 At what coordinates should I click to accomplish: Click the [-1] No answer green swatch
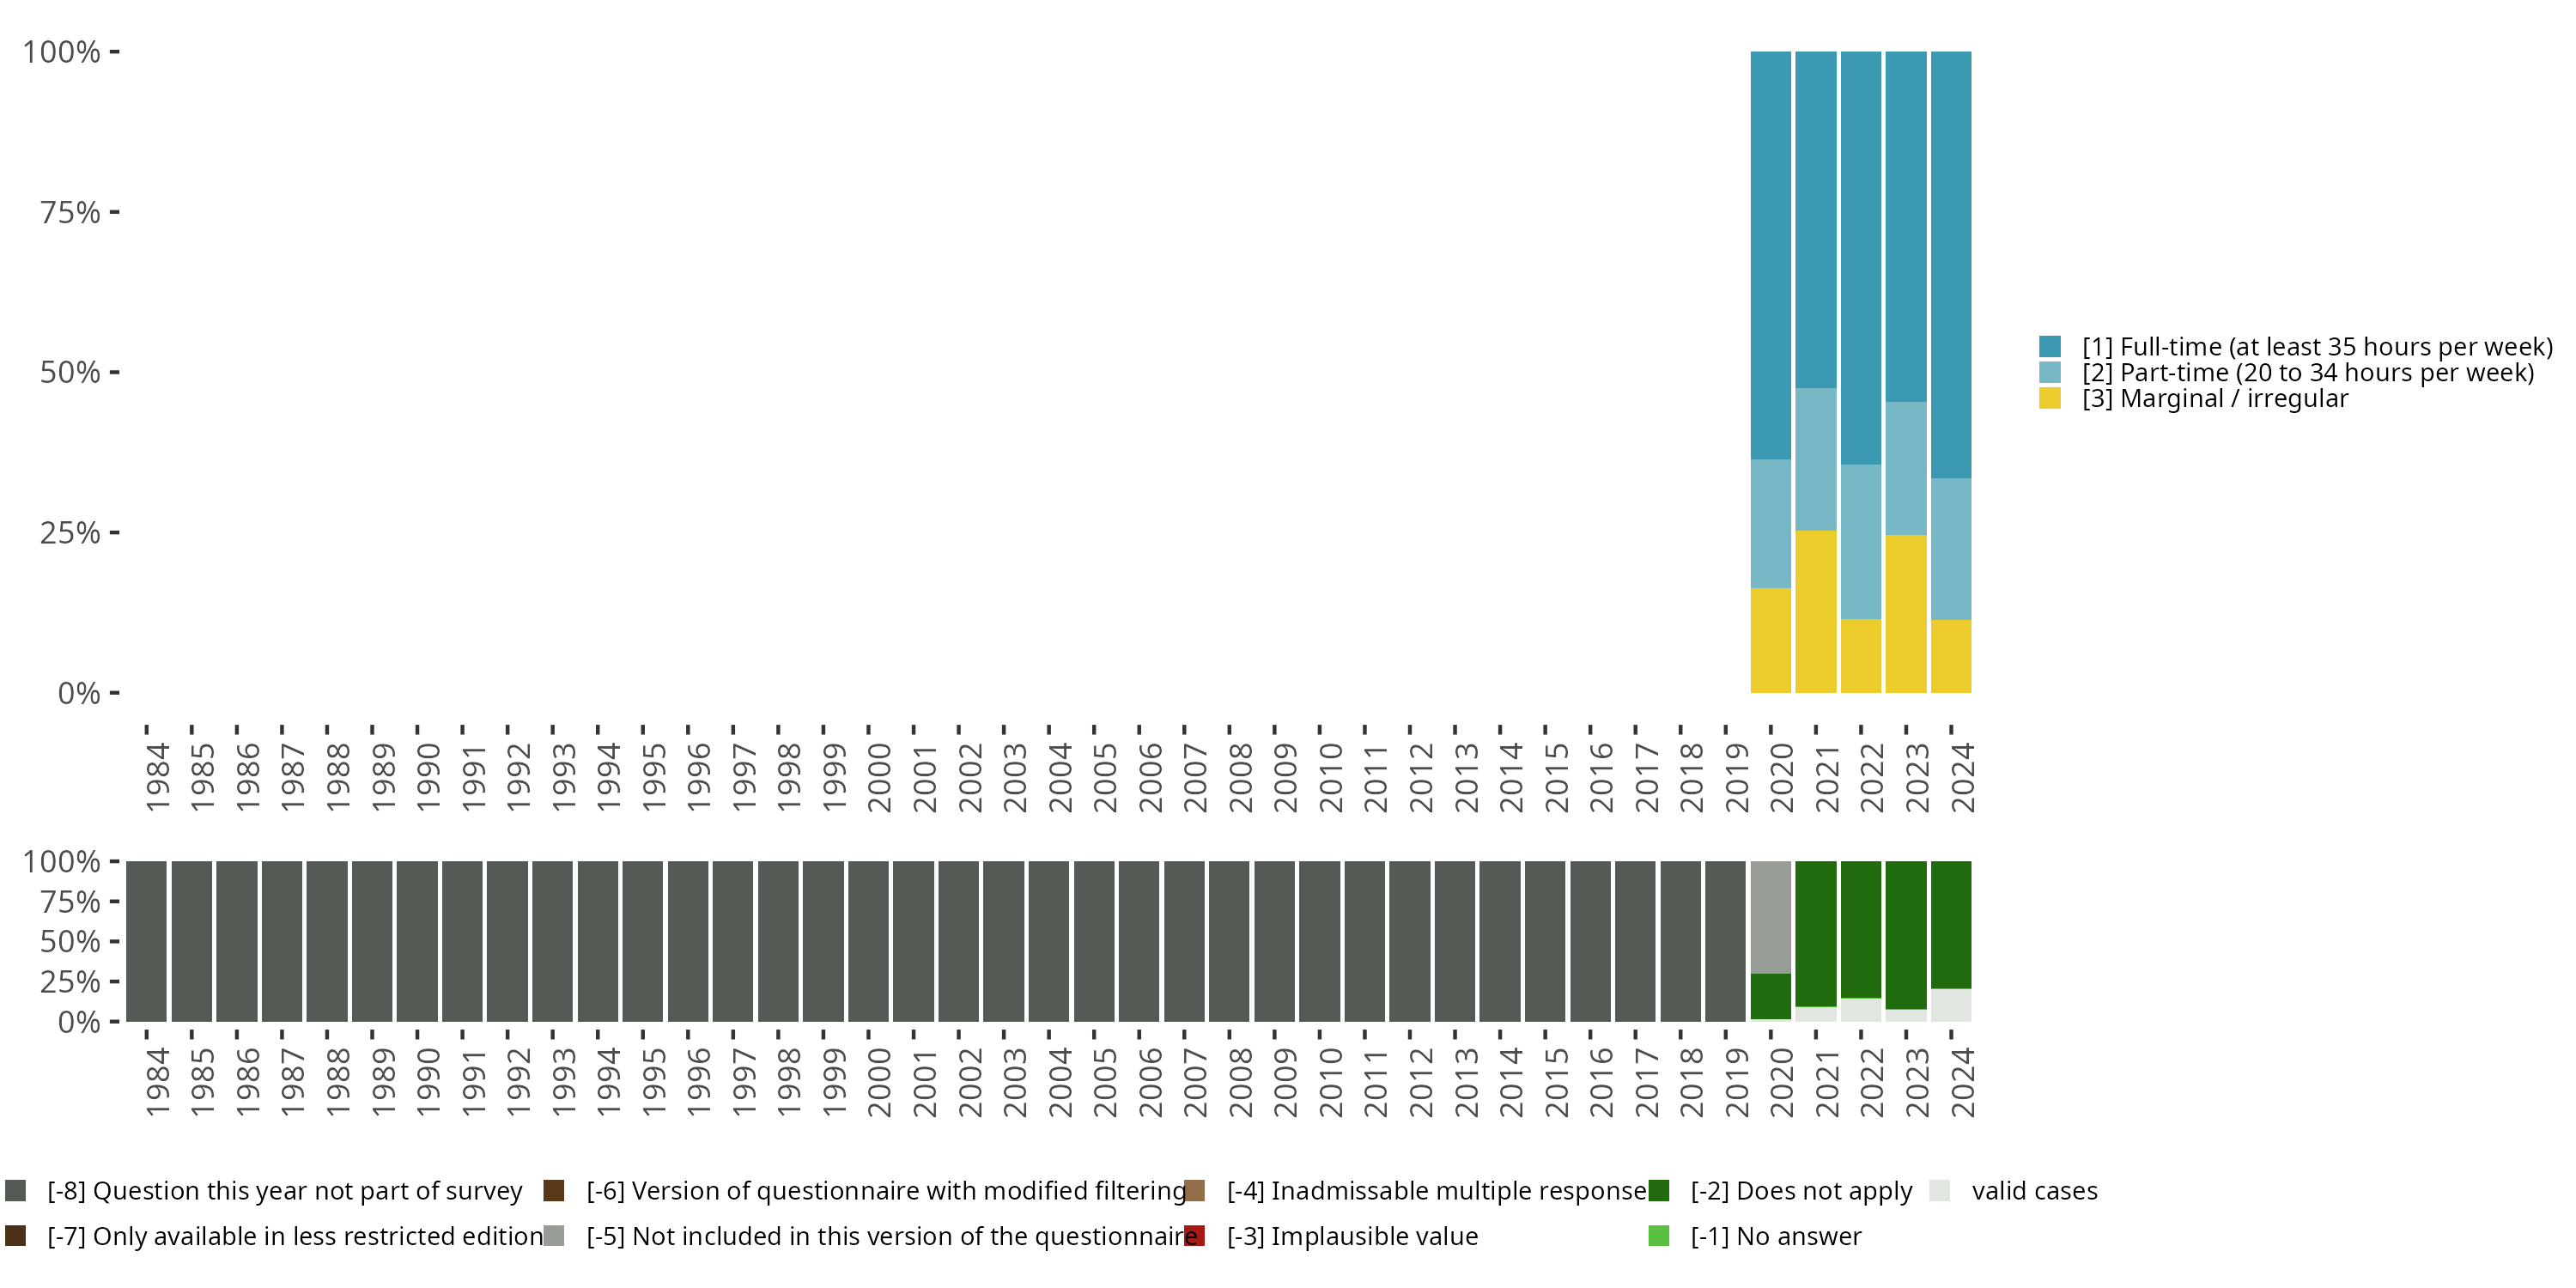(x=1659, y=1236)
